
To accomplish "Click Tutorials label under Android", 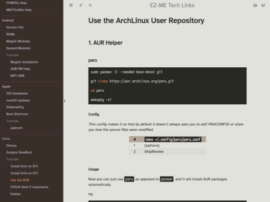I will [12, 55].
